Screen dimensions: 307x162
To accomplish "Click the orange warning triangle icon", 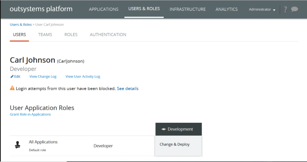I will tap(12, 88).
